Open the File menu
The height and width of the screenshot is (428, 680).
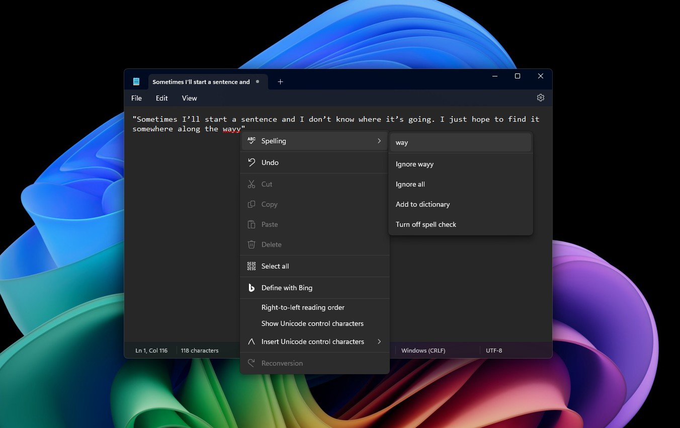(136, 98)
